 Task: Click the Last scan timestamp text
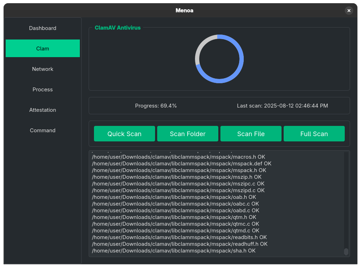tap(283, 106)
